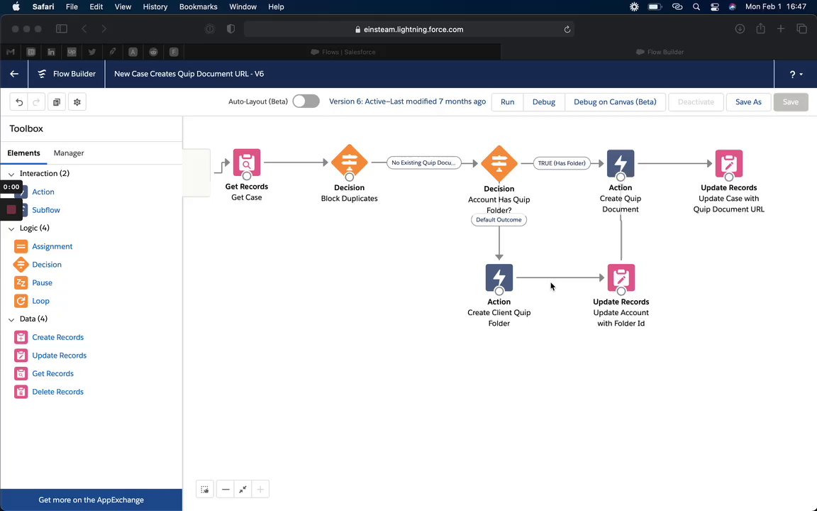Select the Account Has Quip Folder decision icon
The height and width of the screenshot is (511, 817).
(499, 163)
